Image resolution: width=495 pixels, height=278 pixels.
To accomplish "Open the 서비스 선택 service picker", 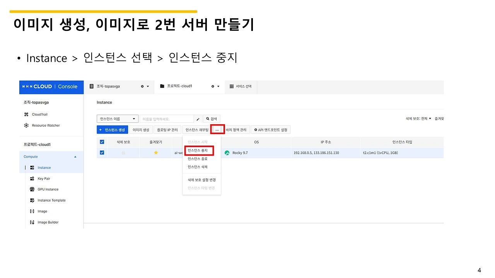I will pos(241,86).
